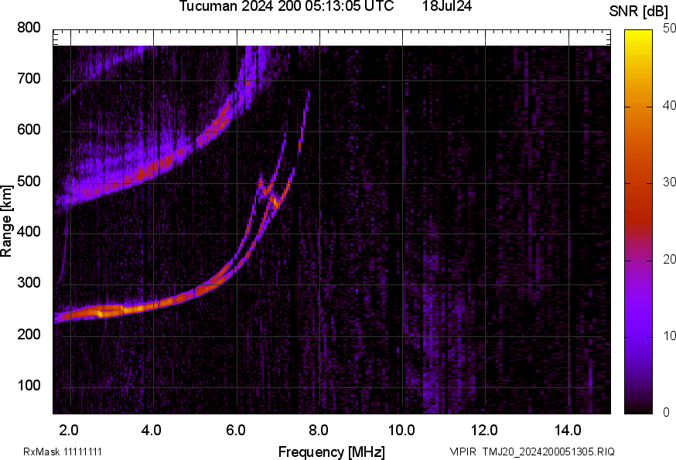Click the frequency tick label '6.0'
The width and height of the screenshot is (676, 460).
click(236, 431)
